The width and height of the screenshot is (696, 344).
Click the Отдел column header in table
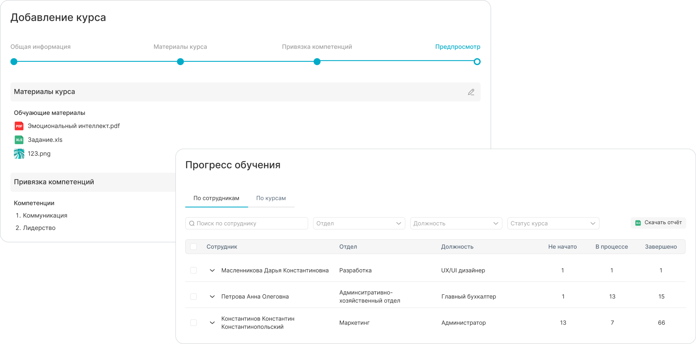(x=348, y=247)
